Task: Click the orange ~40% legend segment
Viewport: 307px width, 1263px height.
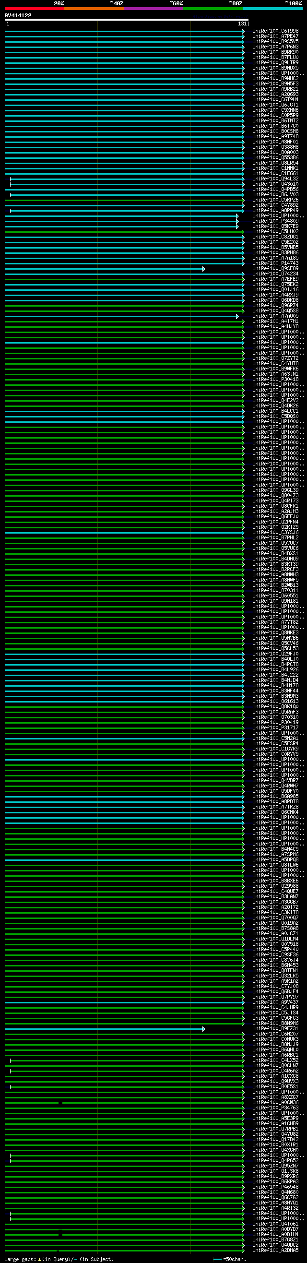Action: (x=94, y=8)
